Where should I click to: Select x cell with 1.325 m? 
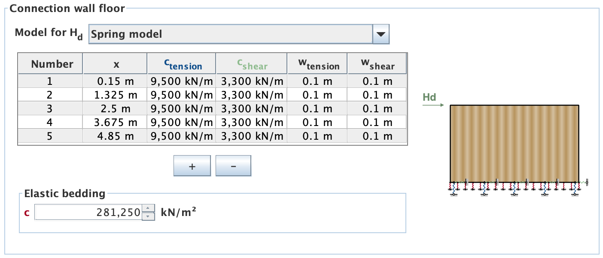pyautogui.click(x=115, y=95)
